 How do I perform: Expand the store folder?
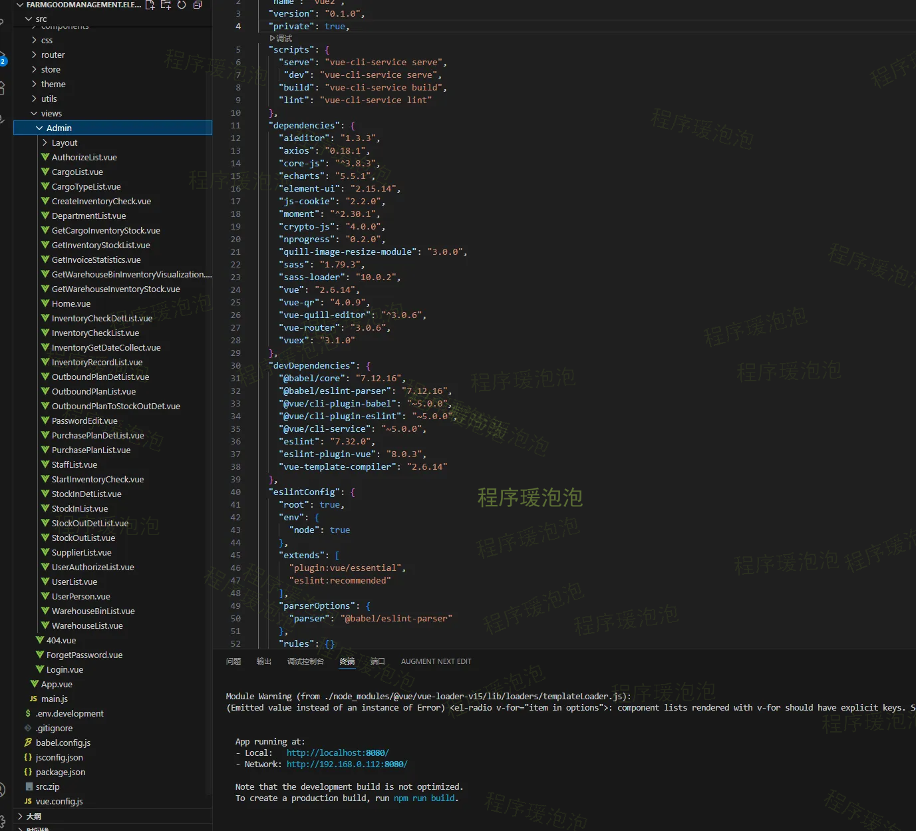tap(34, 69)
